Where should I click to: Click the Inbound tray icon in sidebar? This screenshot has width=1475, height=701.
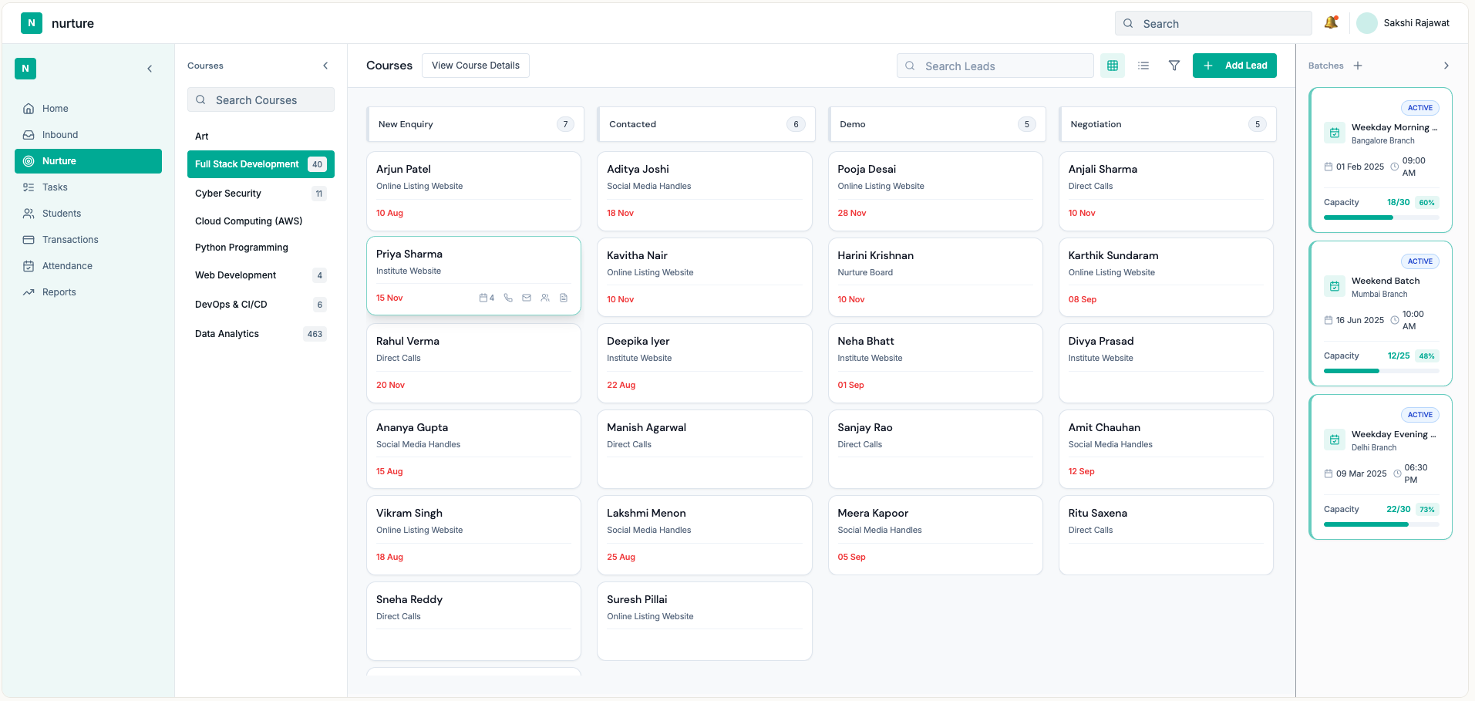[29, 135]
